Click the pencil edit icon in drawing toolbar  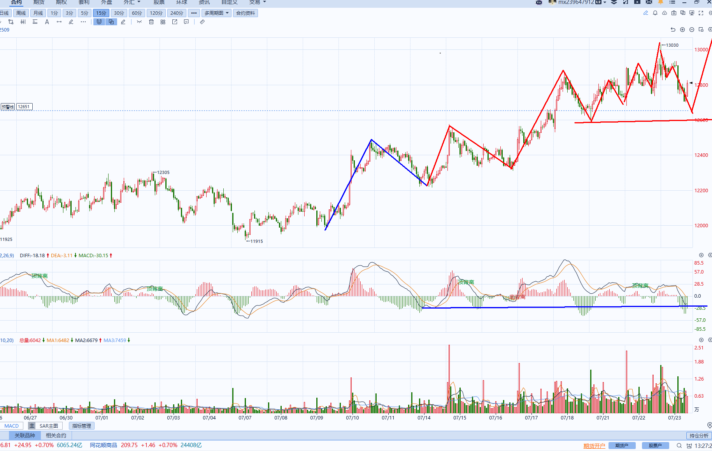coord(123,22)
